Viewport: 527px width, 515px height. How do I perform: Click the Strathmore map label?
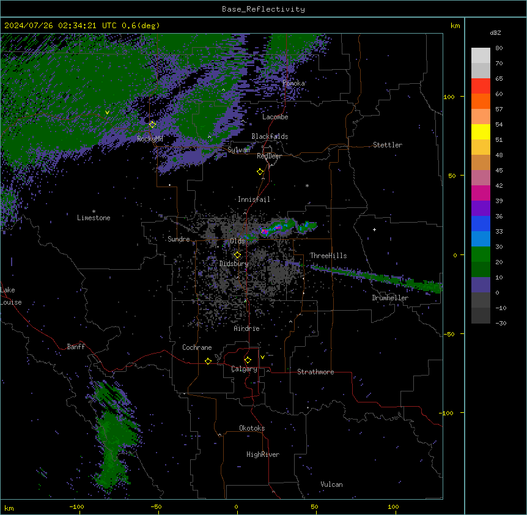[x=315, y=372]
